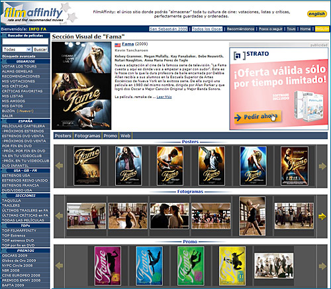This screenshot has height=289, width=331.
Task: Open the yellow Fame promo poster
Action: (232, 266)
